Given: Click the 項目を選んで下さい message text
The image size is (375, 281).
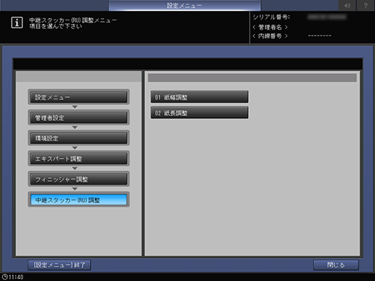Looking at the screenshot, I should (x=56, y=26).
